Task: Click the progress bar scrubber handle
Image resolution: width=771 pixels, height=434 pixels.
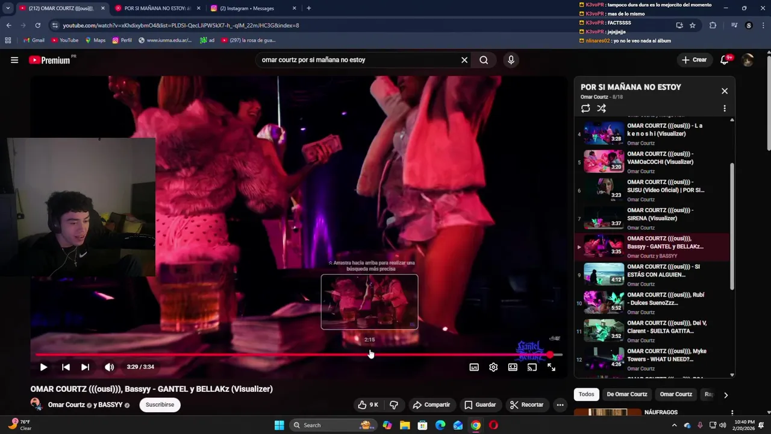Action: pyautogui.click(x=550, y=354)
